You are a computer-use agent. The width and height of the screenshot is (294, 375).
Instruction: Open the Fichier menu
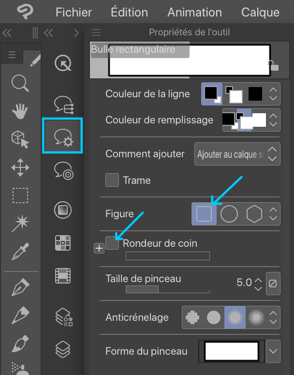click(74, 12)
